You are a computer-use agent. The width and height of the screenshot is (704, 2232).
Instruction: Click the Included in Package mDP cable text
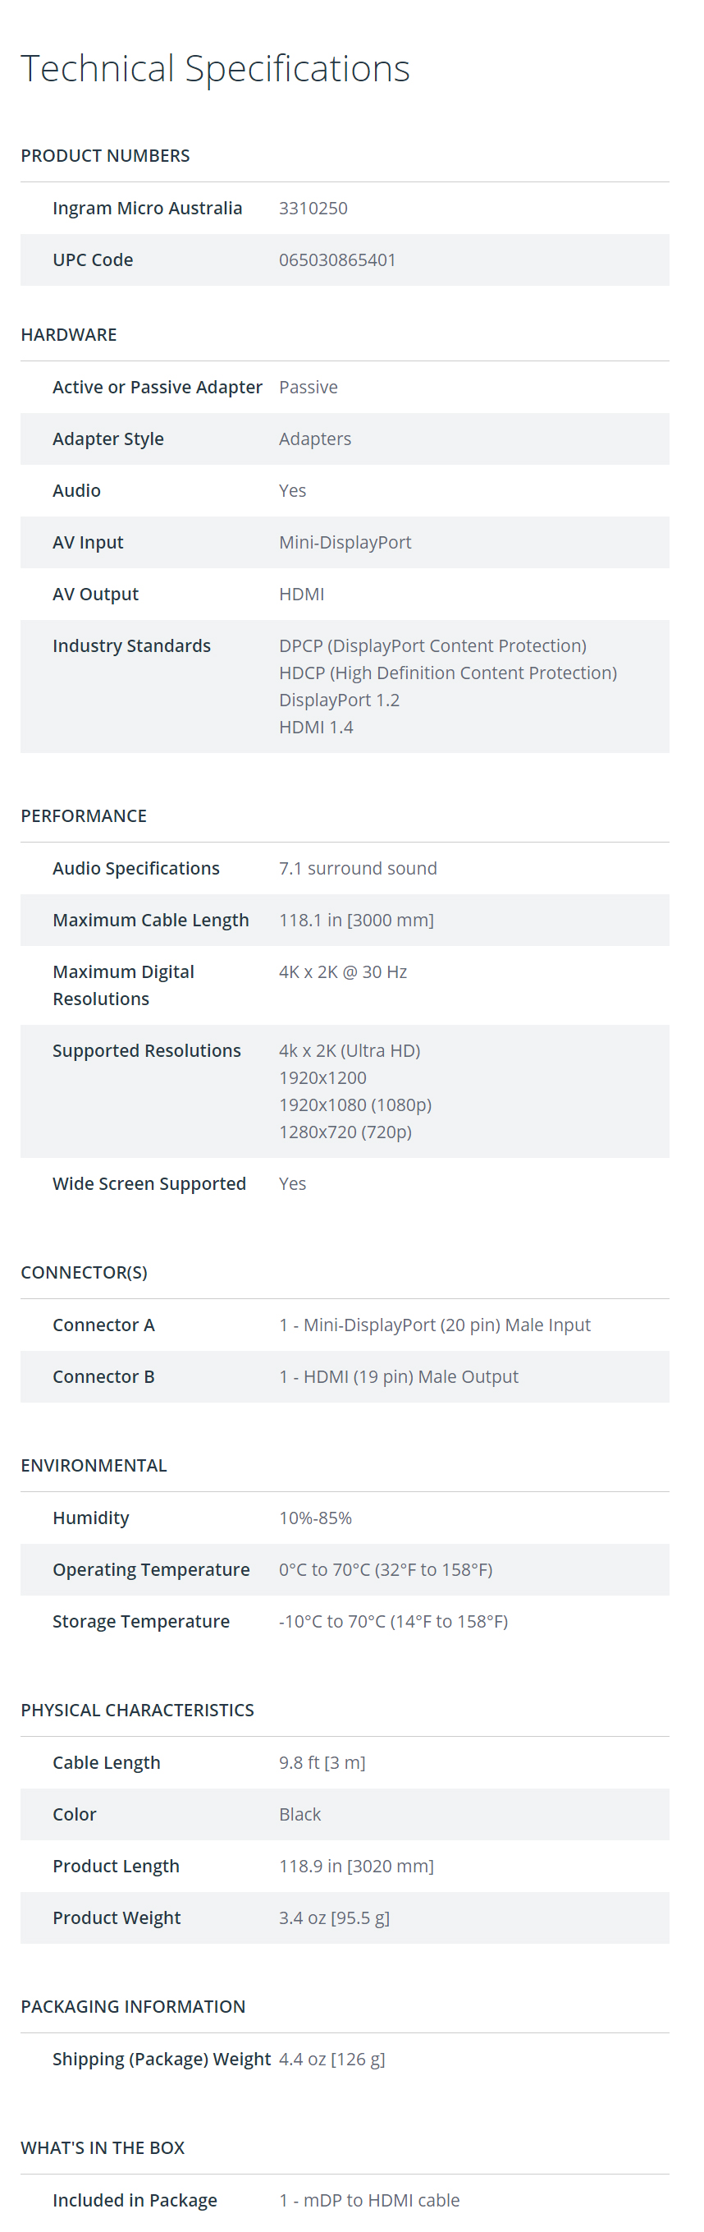pyautogui.click(x=369, y=2201)
